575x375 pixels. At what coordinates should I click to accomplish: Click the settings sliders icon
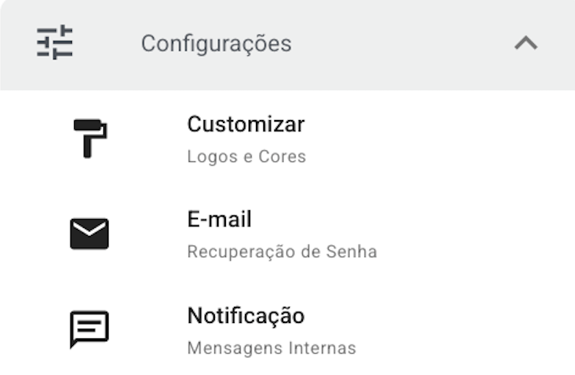(x=55, y=42)
